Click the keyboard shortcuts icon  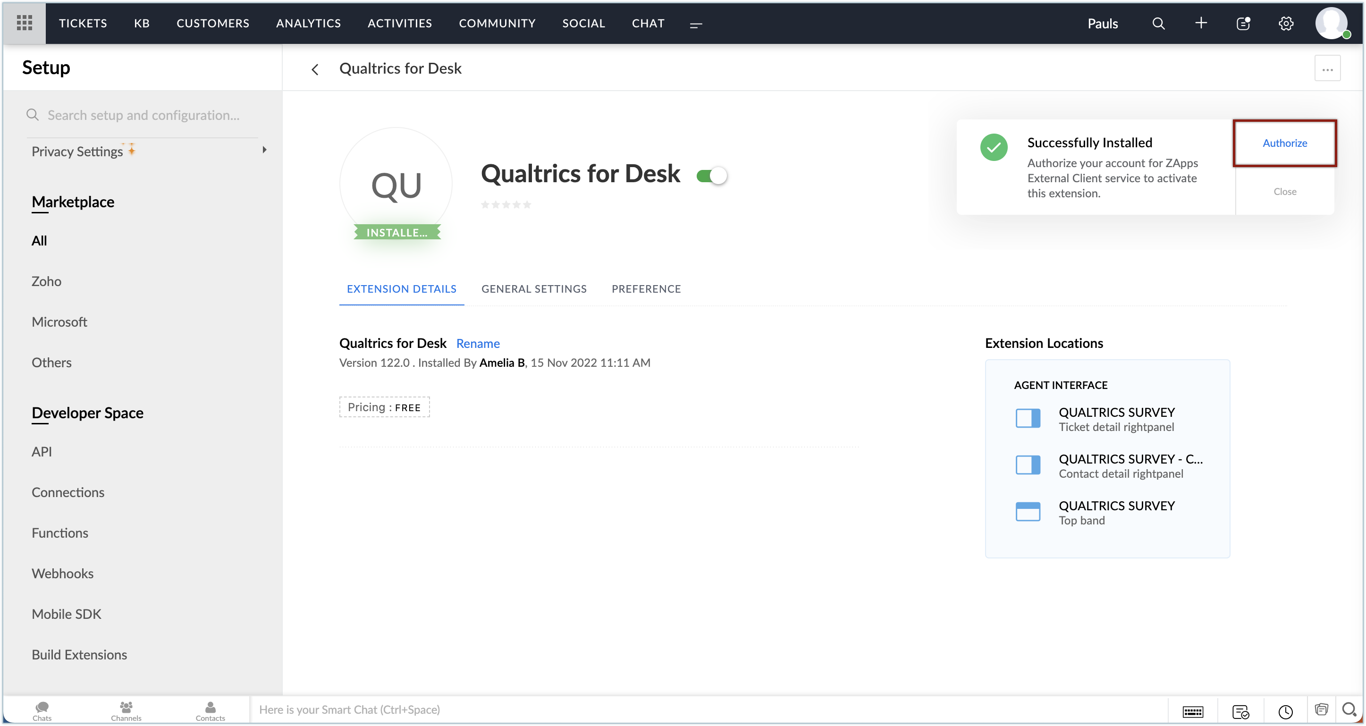1193,711
